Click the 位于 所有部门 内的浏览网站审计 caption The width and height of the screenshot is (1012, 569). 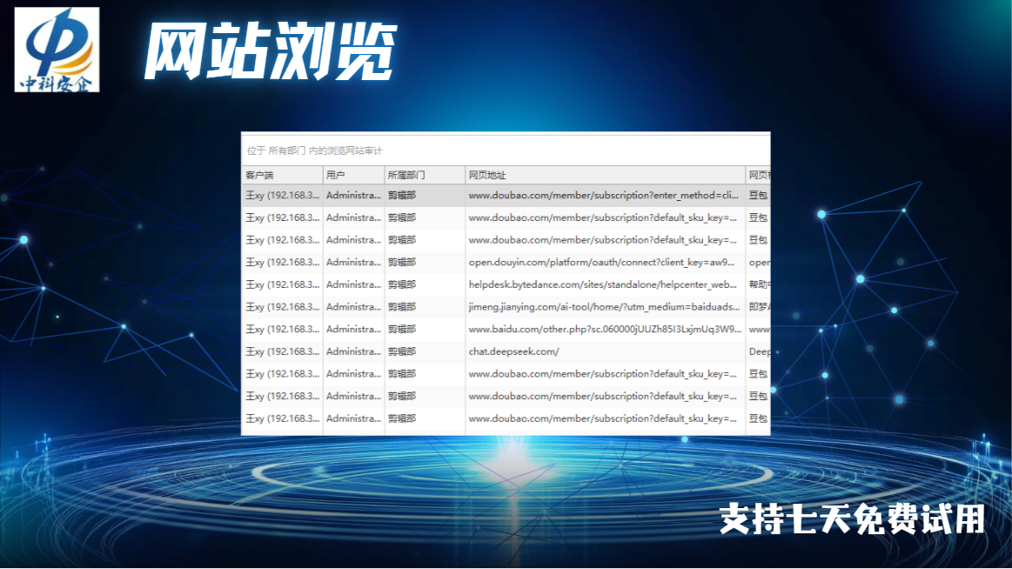[x=314, y=151]
